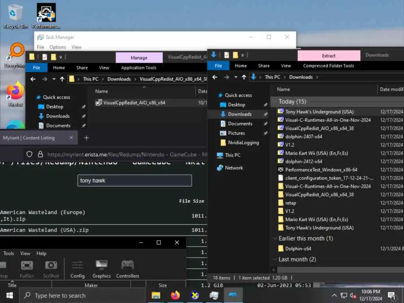Go up one level in Downloads explorer
Image resolution: width=404 pixels, height=303 pixels.
tap(244, 77)
